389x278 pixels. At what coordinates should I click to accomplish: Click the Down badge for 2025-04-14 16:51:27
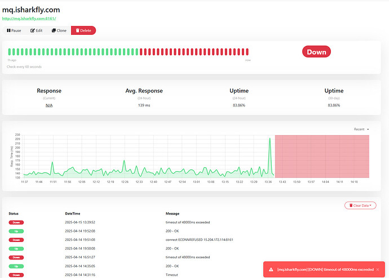click(16, 257)
